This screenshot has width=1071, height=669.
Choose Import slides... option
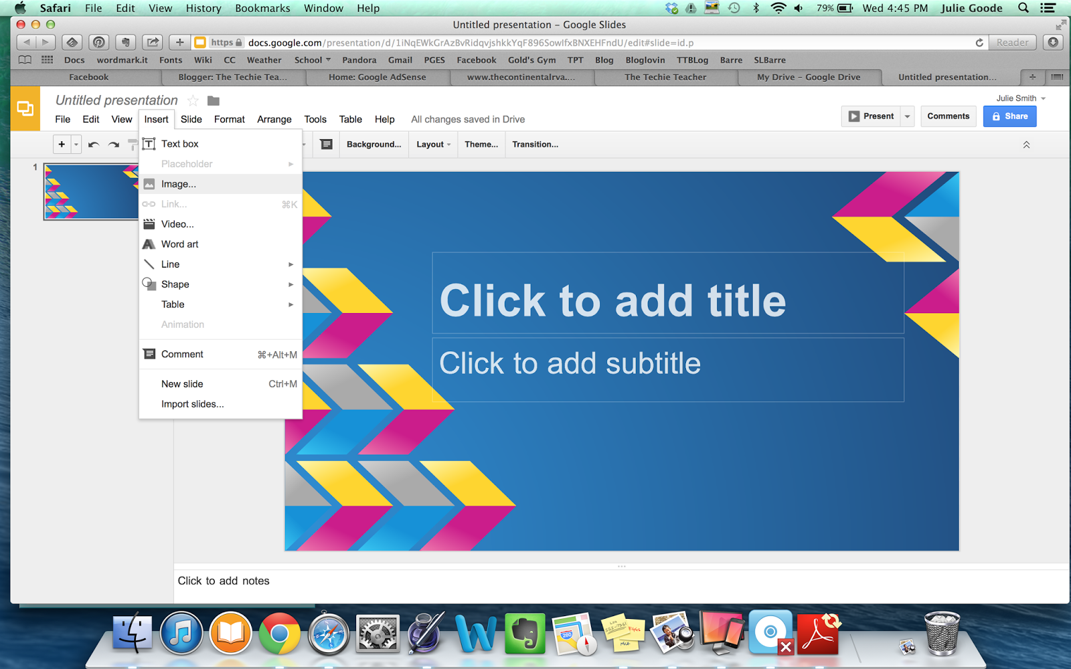(221, 404)
